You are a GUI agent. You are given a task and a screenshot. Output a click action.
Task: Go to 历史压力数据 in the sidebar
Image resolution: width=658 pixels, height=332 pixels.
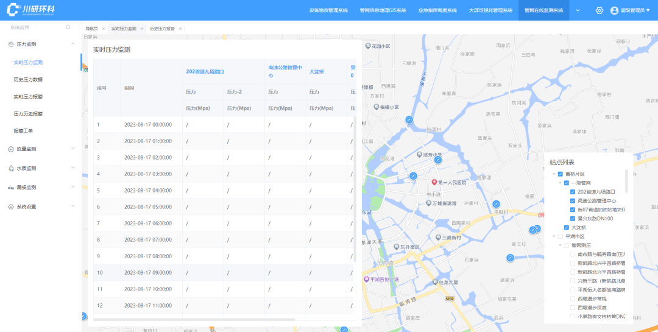coord(28,79)
